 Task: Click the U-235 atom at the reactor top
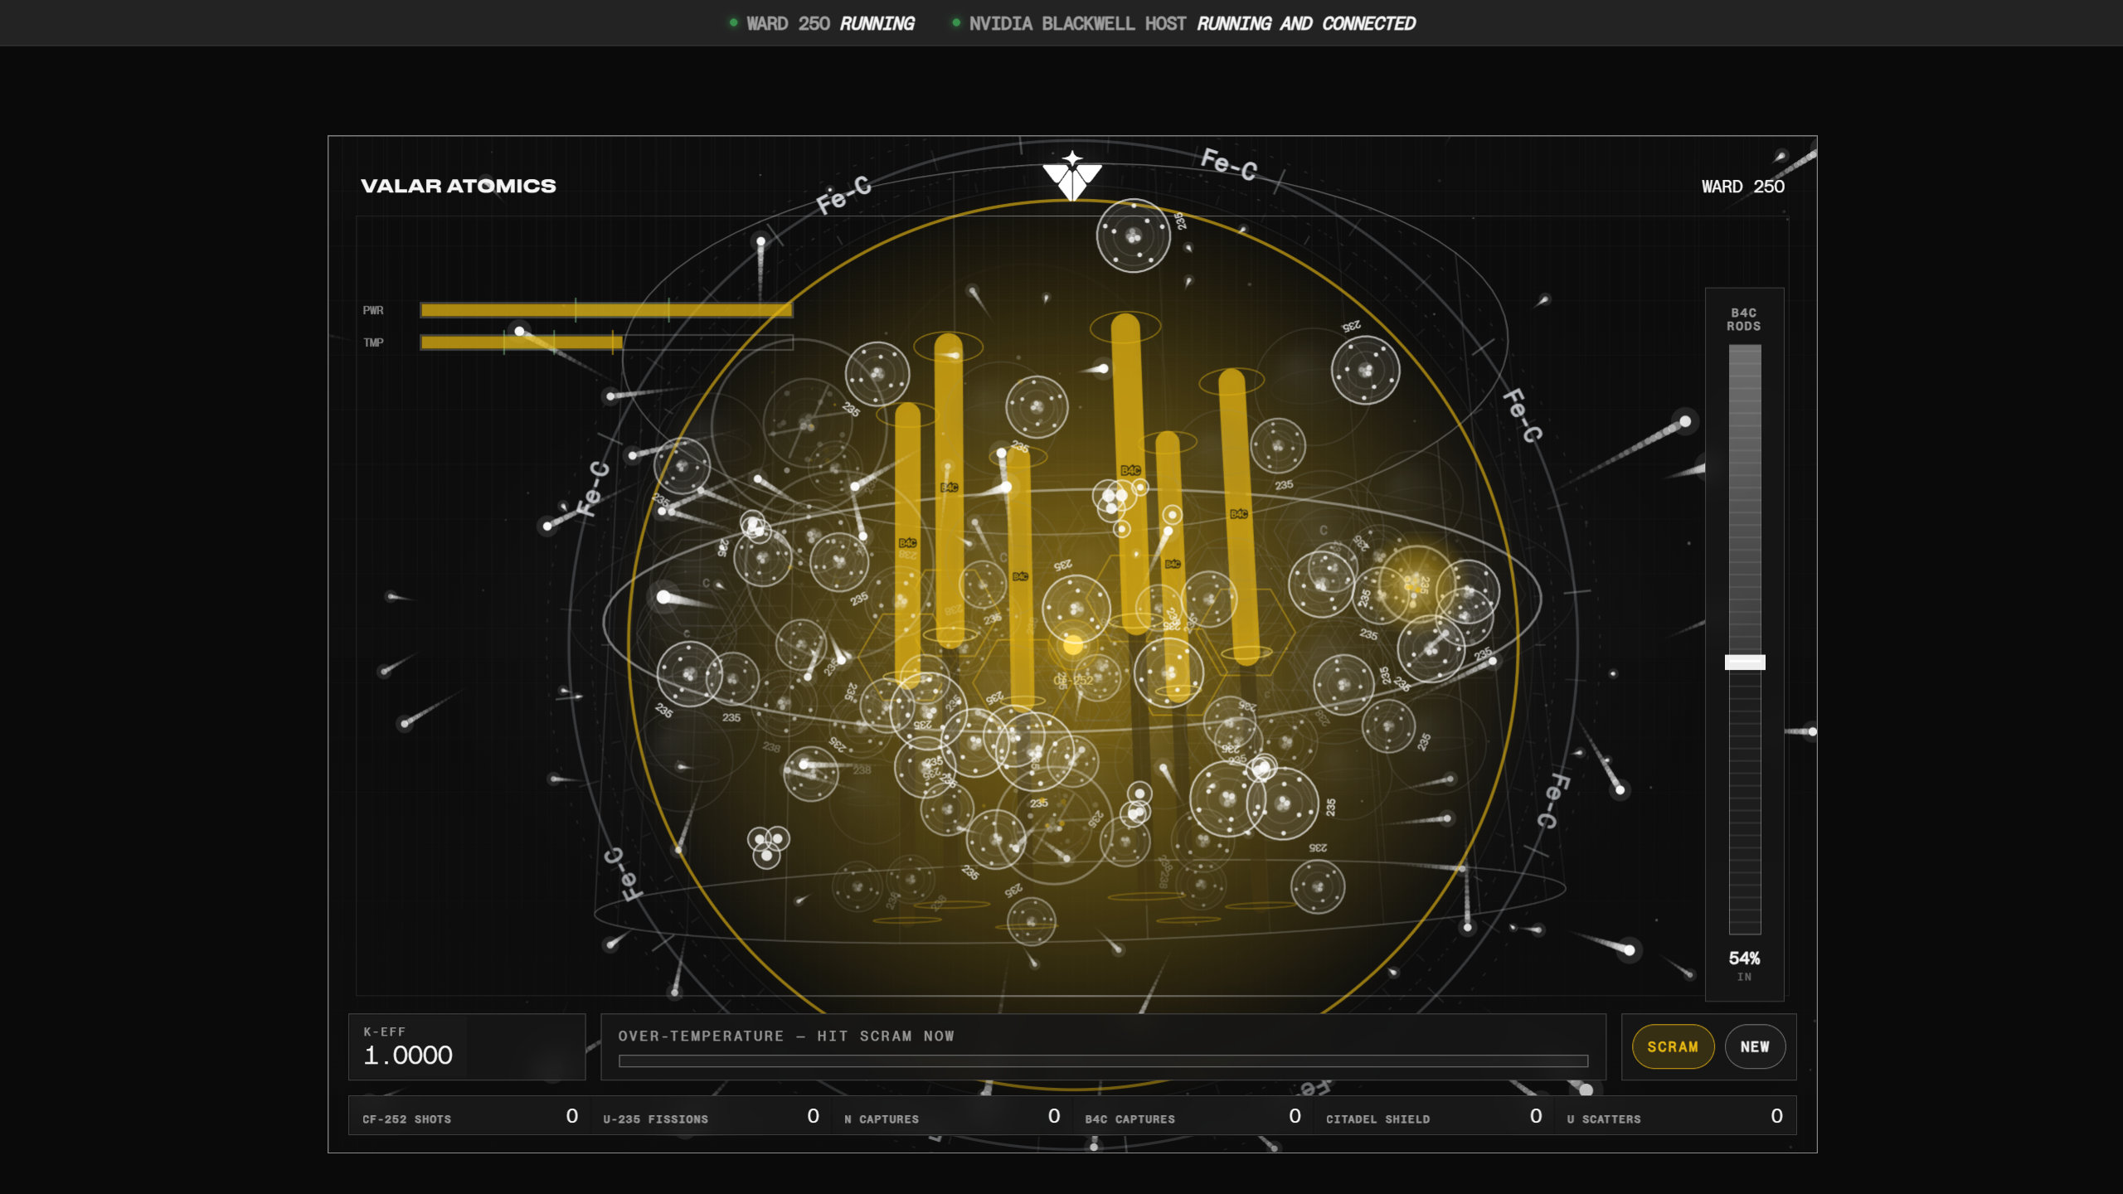[x=1133, y=235]
